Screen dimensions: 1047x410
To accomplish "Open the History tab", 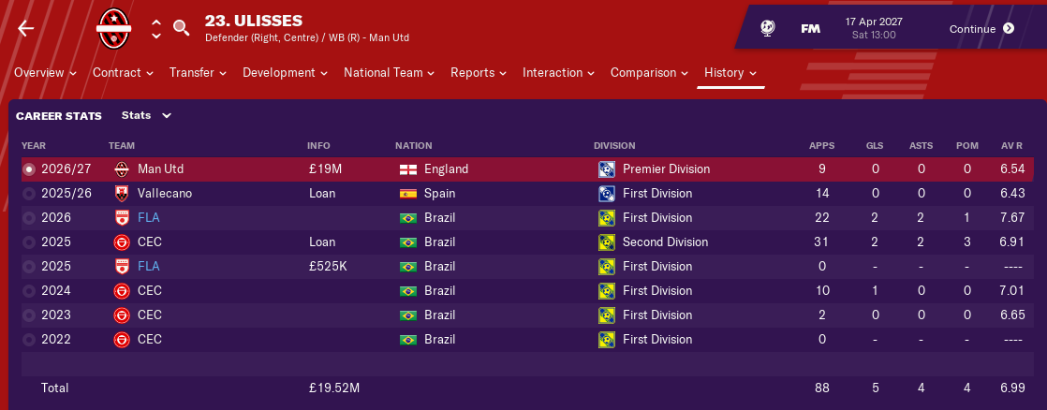I will point(730,73).
